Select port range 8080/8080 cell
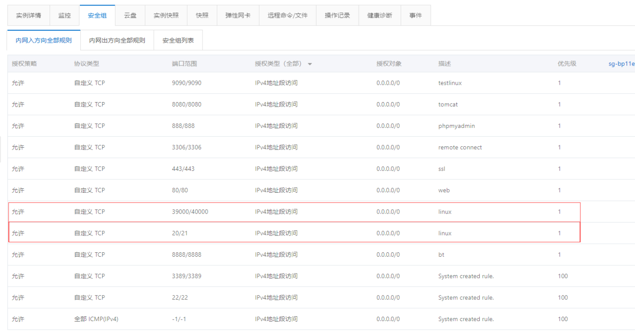The image size is (635, 336). tap(187, 105)
